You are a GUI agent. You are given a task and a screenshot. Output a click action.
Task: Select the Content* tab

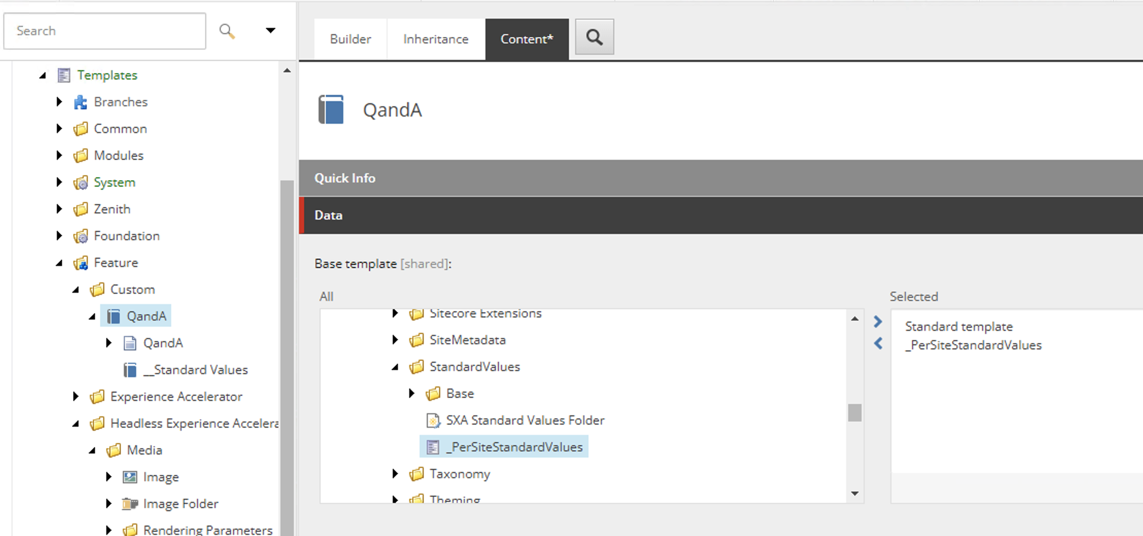(527, 39)
